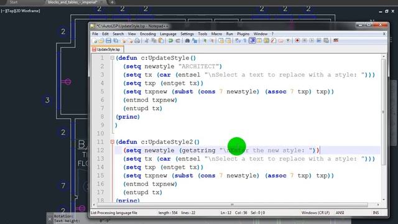Save the file with the floppy icon
398x224 pixels.
[108, 40]
